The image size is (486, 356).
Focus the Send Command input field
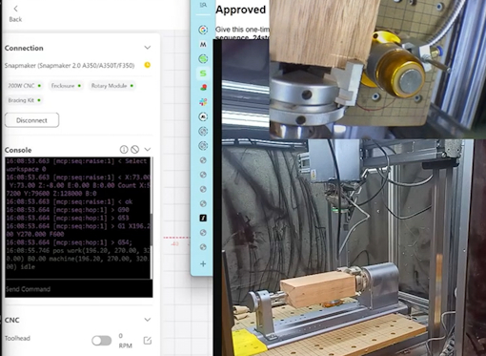(x=78, y=289)
